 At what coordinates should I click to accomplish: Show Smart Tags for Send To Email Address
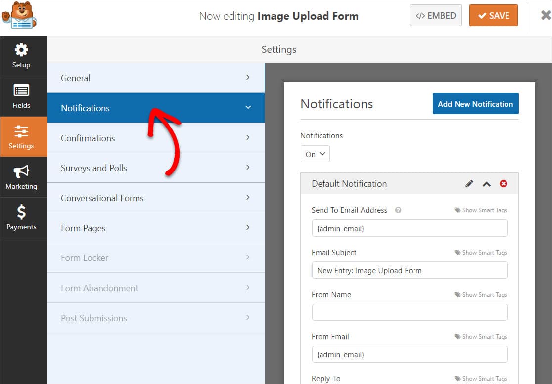coord(481,210)
